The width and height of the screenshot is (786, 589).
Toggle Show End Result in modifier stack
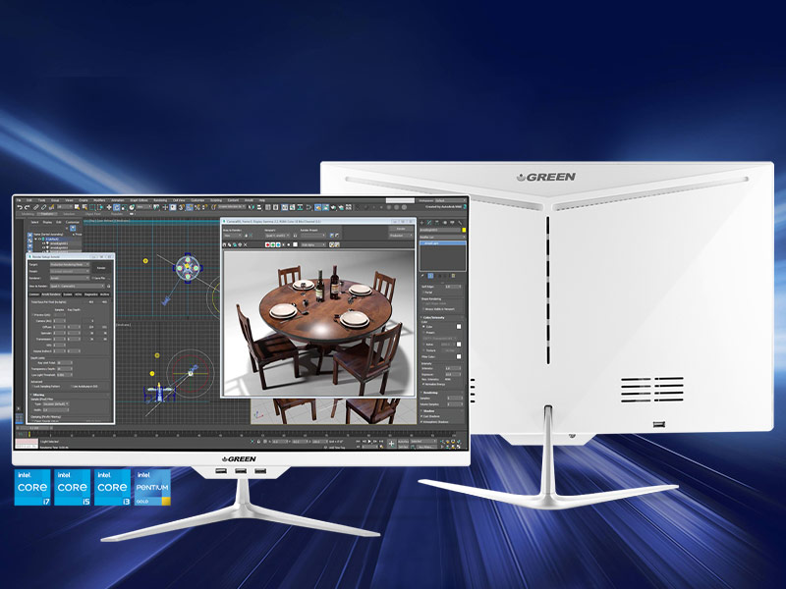coord(430,276)
